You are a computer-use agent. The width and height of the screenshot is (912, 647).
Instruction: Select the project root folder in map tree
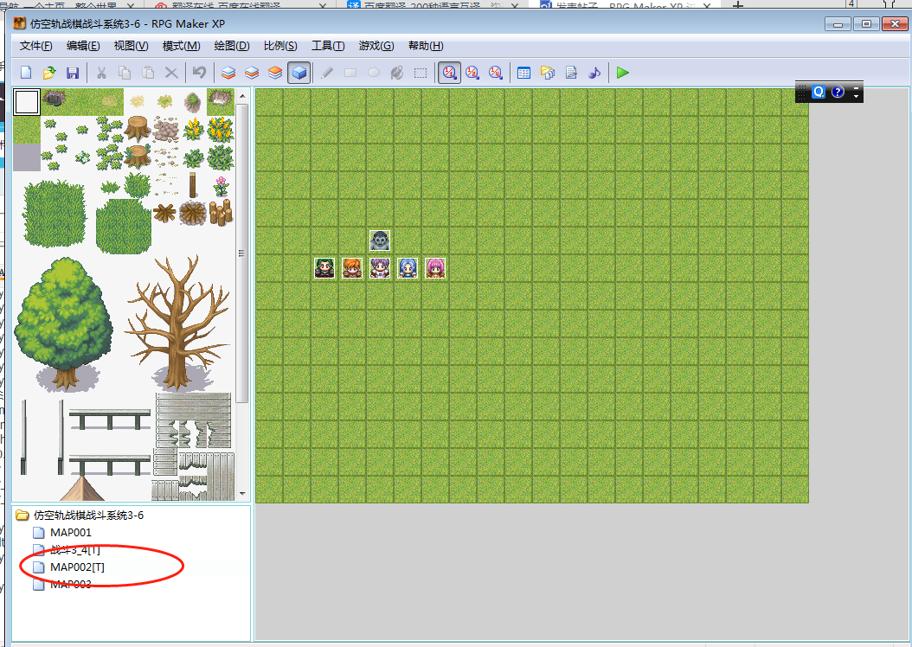88,515
